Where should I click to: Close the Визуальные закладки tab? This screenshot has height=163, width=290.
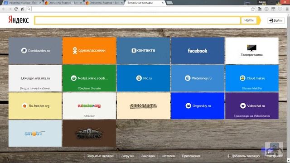(163, 3)
